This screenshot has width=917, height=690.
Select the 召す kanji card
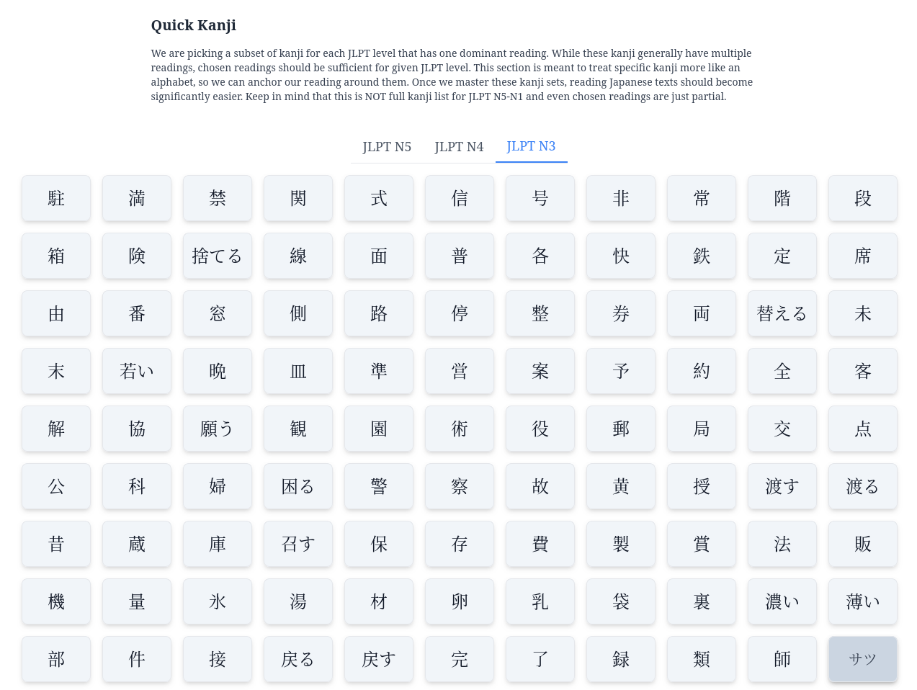[x=298, y=544]
